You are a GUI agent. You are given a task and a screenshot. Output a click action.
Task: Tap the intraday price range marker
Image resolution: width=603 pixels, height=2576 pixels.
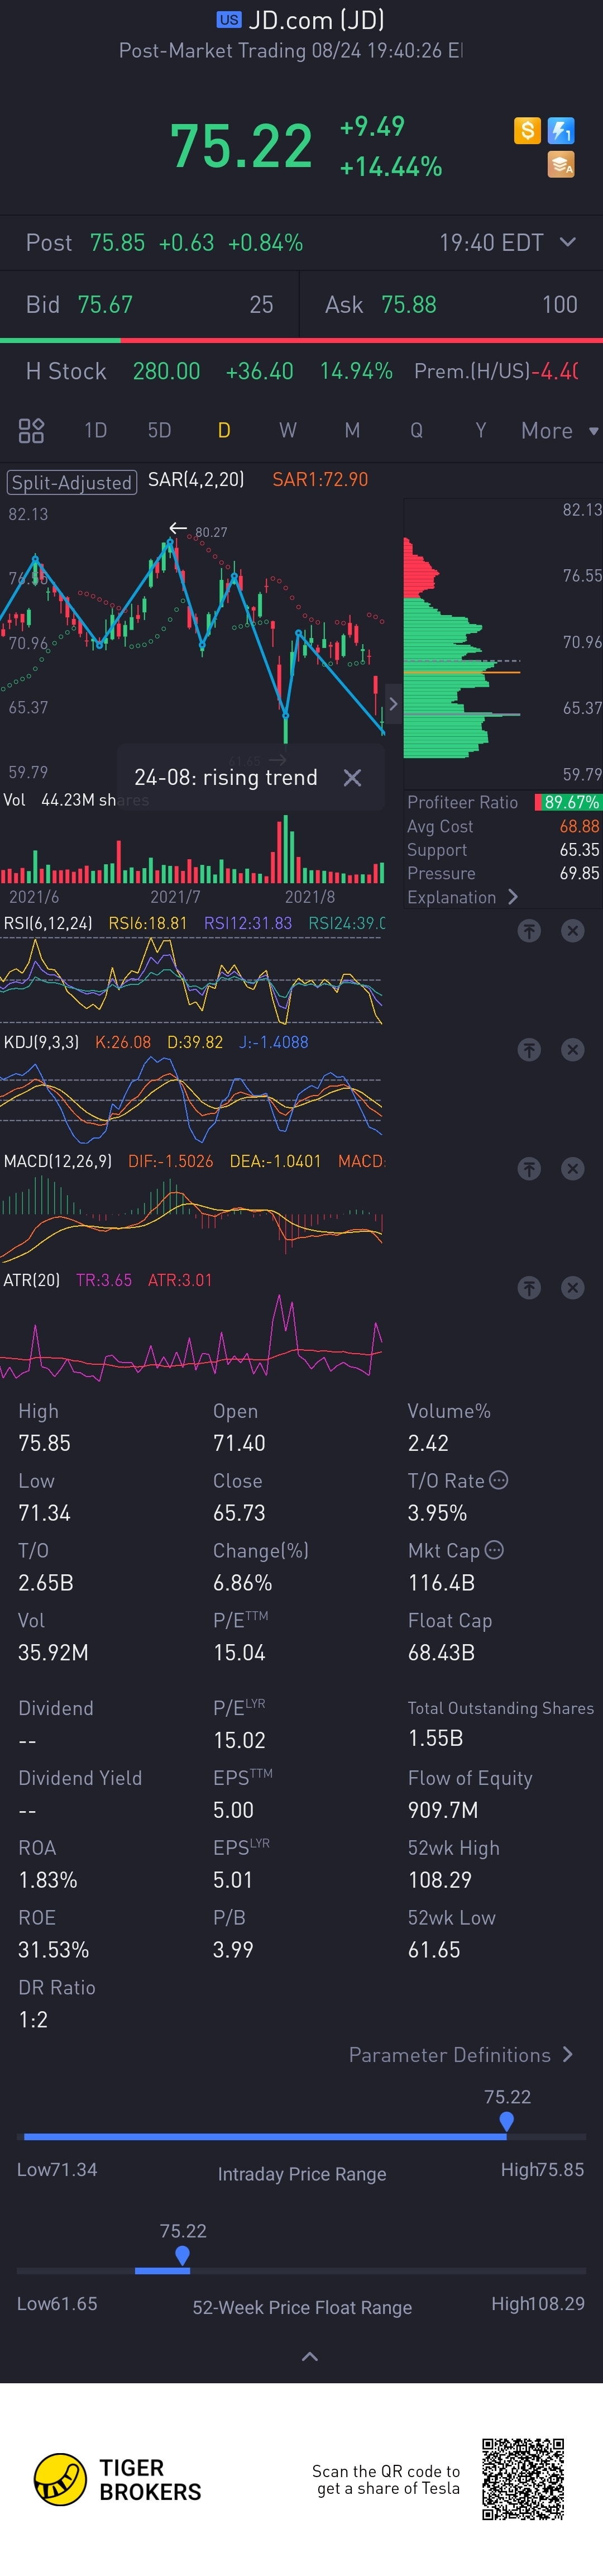coord(507,2121)
